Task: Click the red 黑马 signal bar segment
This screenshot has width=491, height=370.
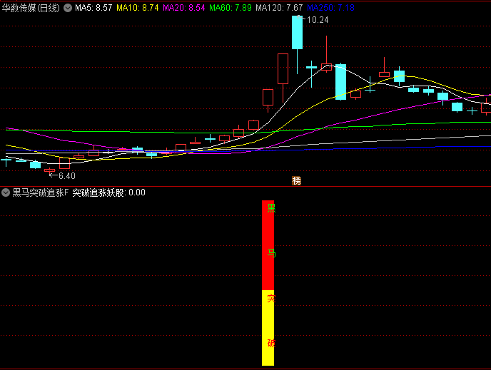Action: 268,245
